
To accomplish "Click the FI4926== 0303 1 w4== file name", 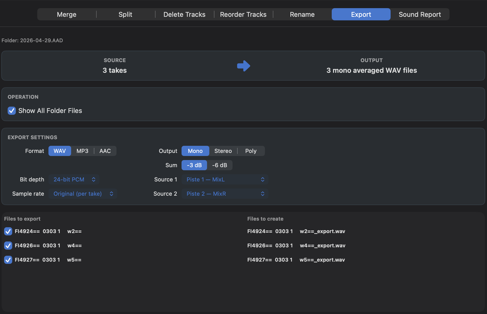I will pos(48,246).
